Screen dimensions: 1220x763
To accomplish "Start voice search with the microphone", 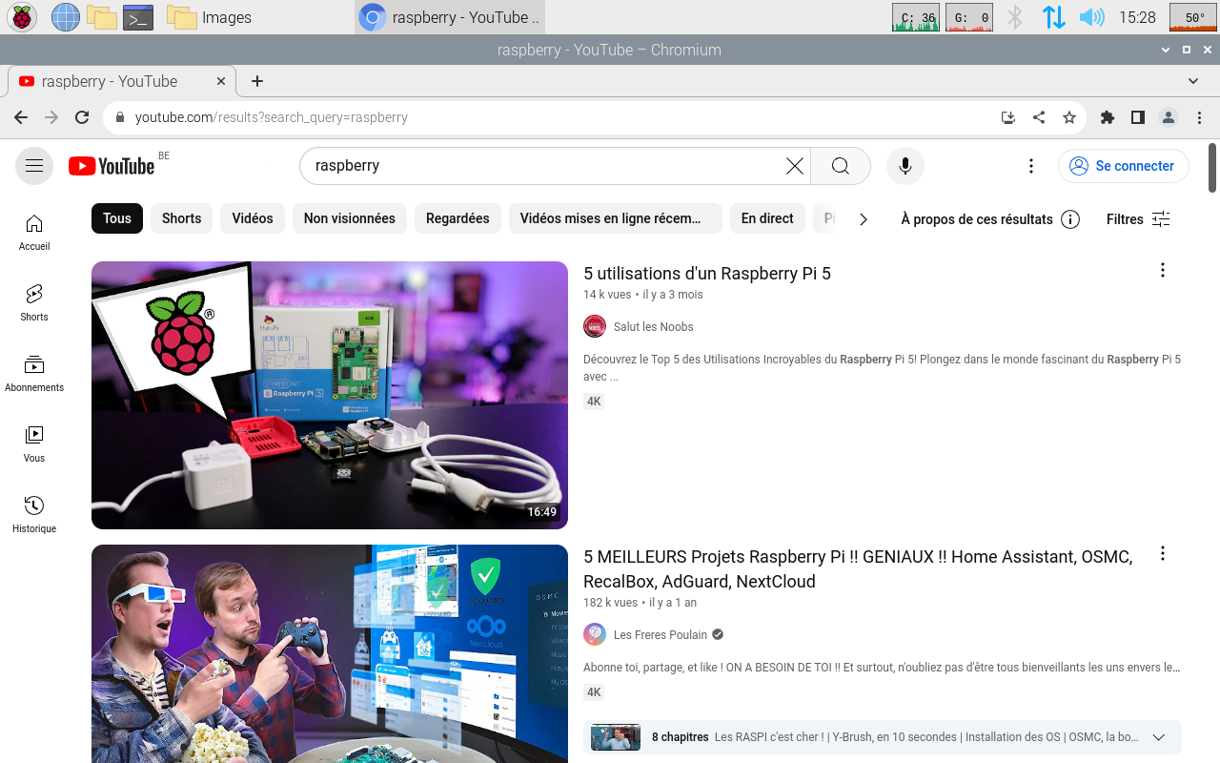I will (905, 166).
